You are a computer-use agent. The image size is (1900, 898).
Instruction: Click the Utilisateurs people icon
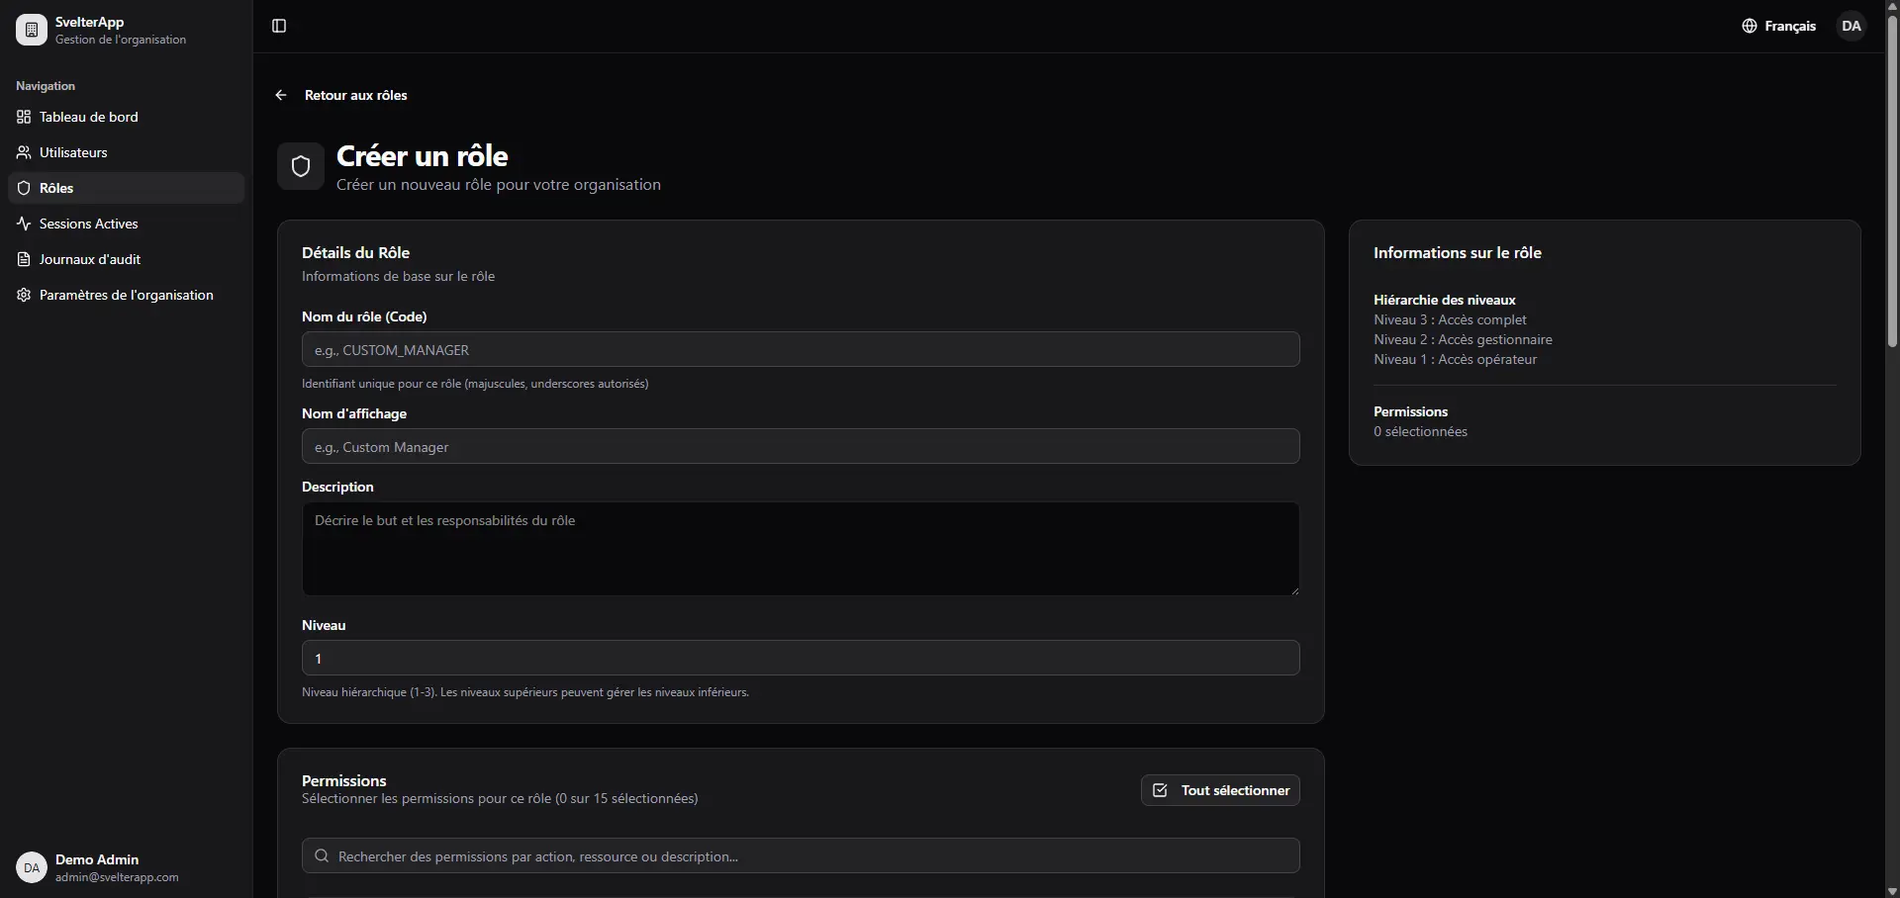click(x=22, y=152)
